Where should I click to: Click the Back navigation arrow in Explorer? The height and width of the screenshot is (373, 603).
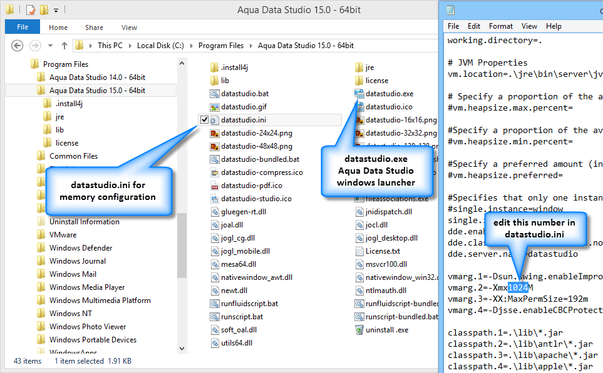click(x=17, y=46)
